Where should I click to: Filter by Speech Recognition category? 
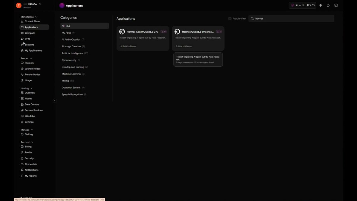point(74,94)
